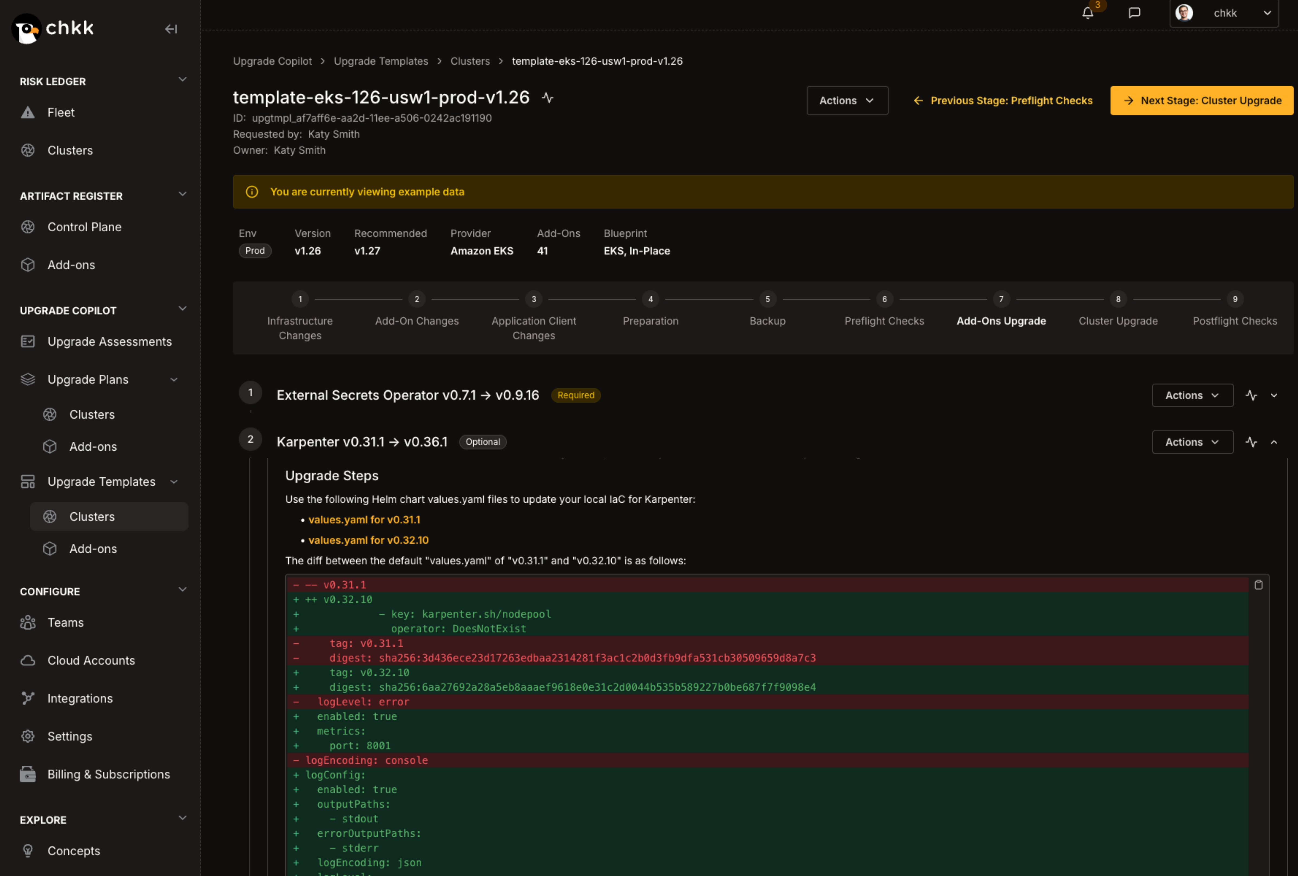Click the chkk penguin logo

26,28
